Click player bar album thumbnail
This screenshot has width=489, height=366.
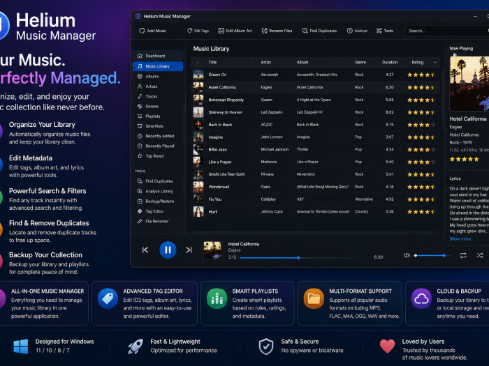click(212, 250)
